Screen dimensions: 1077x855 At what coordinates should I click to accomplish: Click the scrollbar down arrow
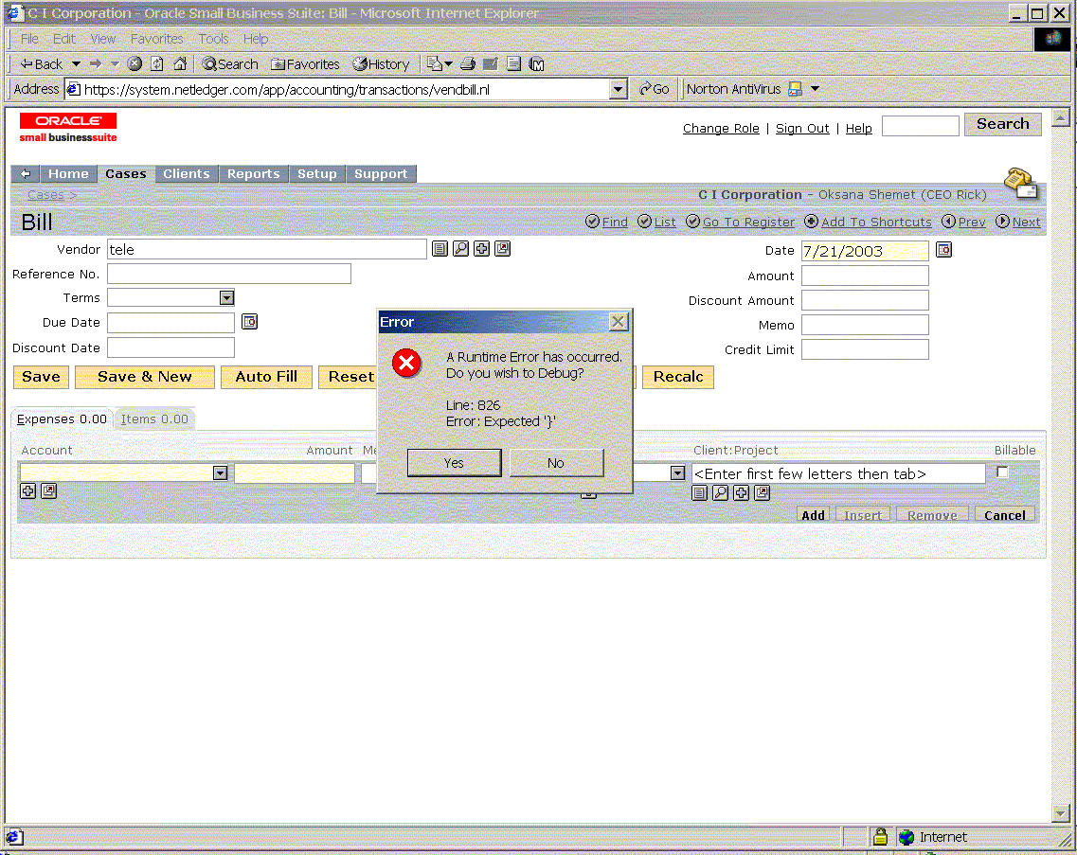tap(1061, 813)
